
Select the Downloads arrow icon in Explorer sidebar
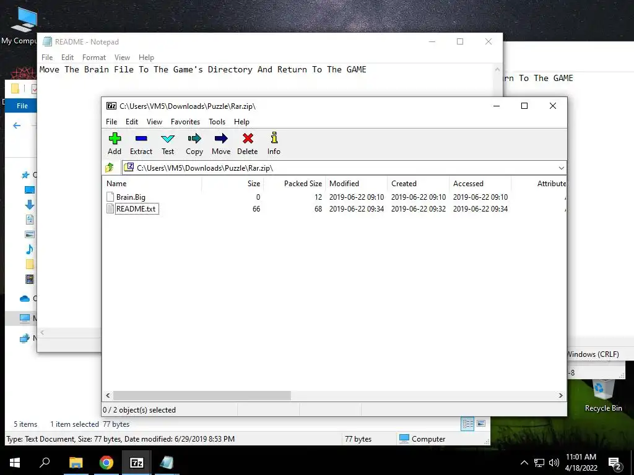pyautogui.click(x=30, y=204)
